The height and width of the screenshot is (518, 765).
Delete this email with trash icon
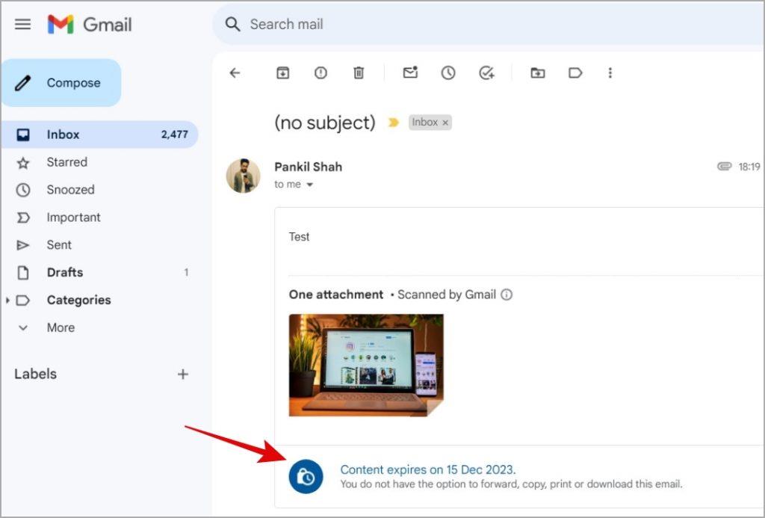(x=359, y=73)
